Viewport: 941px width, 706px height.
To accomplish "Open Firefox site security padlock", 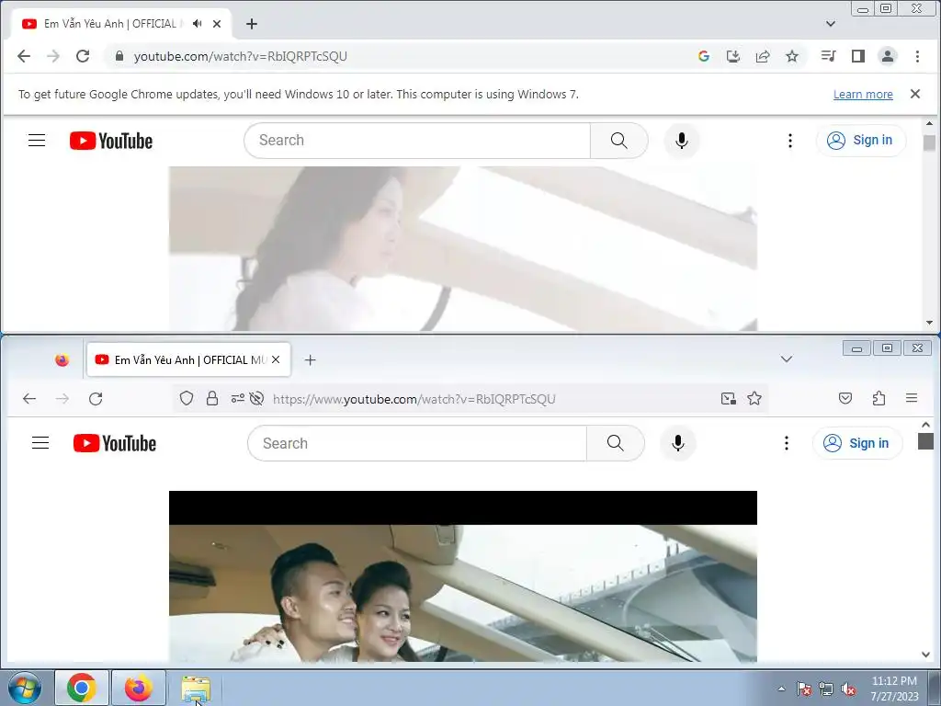I will point(212,399).
